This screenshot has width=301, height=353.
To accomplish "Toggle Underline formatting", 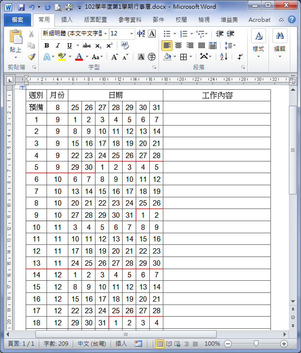I will pyautogui.click(x=69, y=46).
